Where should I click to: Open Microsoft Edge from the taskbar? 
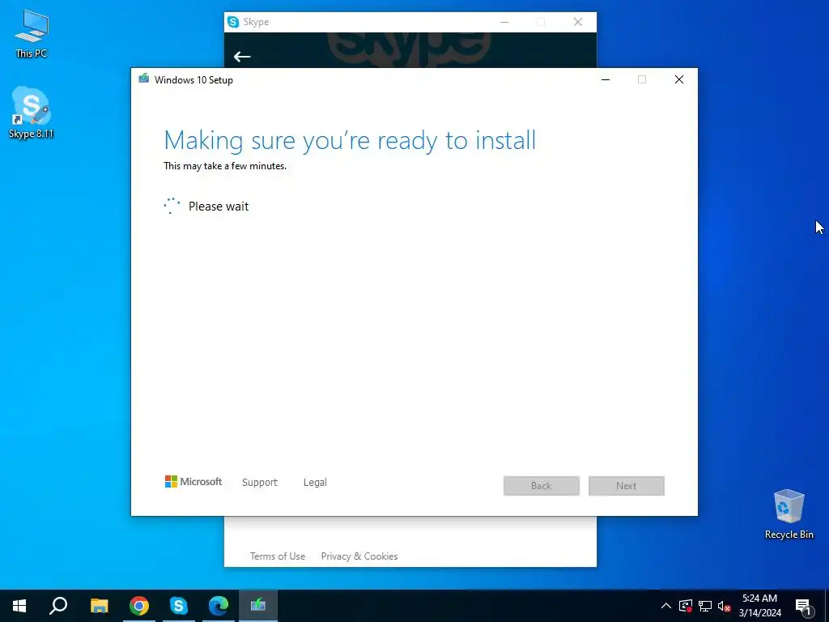tap(219, 606)
